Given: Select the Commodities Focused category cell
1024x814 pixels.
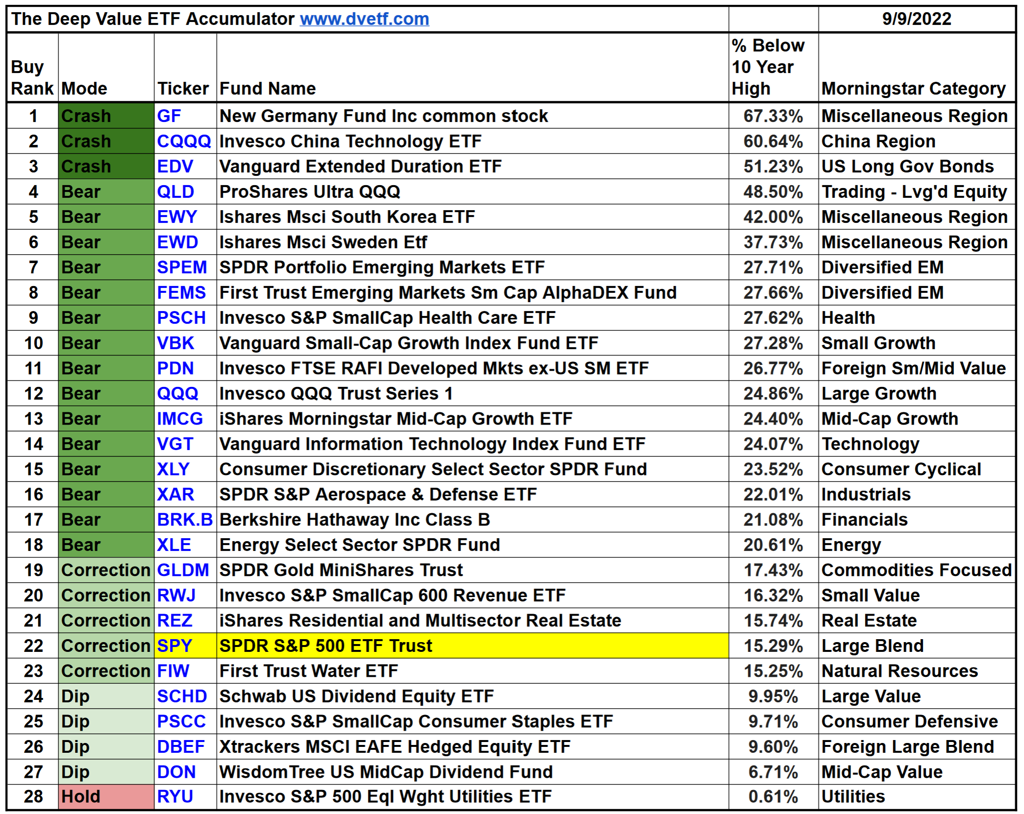Looking at the screenshot, I should click(x=917, y=570).
